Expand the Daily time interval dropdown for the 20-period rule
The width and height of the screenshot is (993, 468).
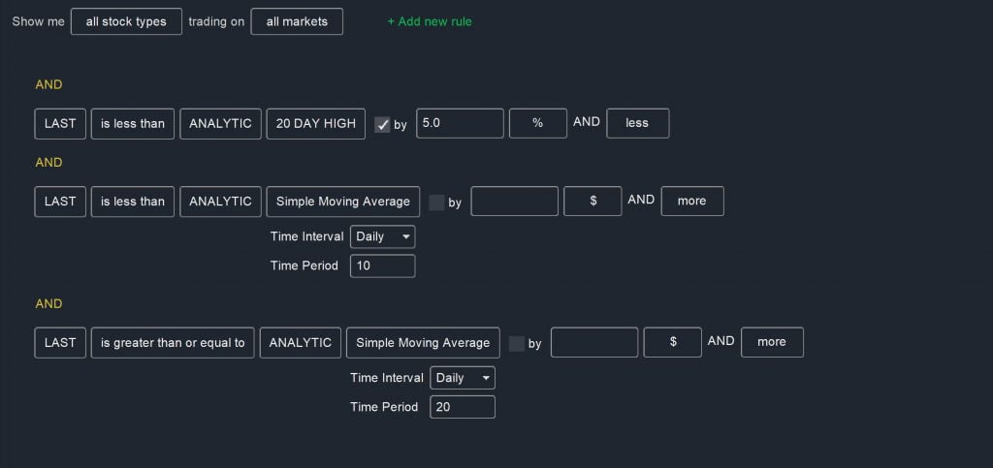[463, 378]
